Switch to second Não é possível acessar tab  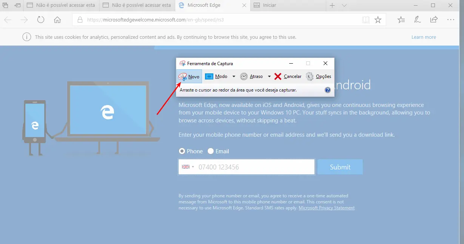[137, 5]
